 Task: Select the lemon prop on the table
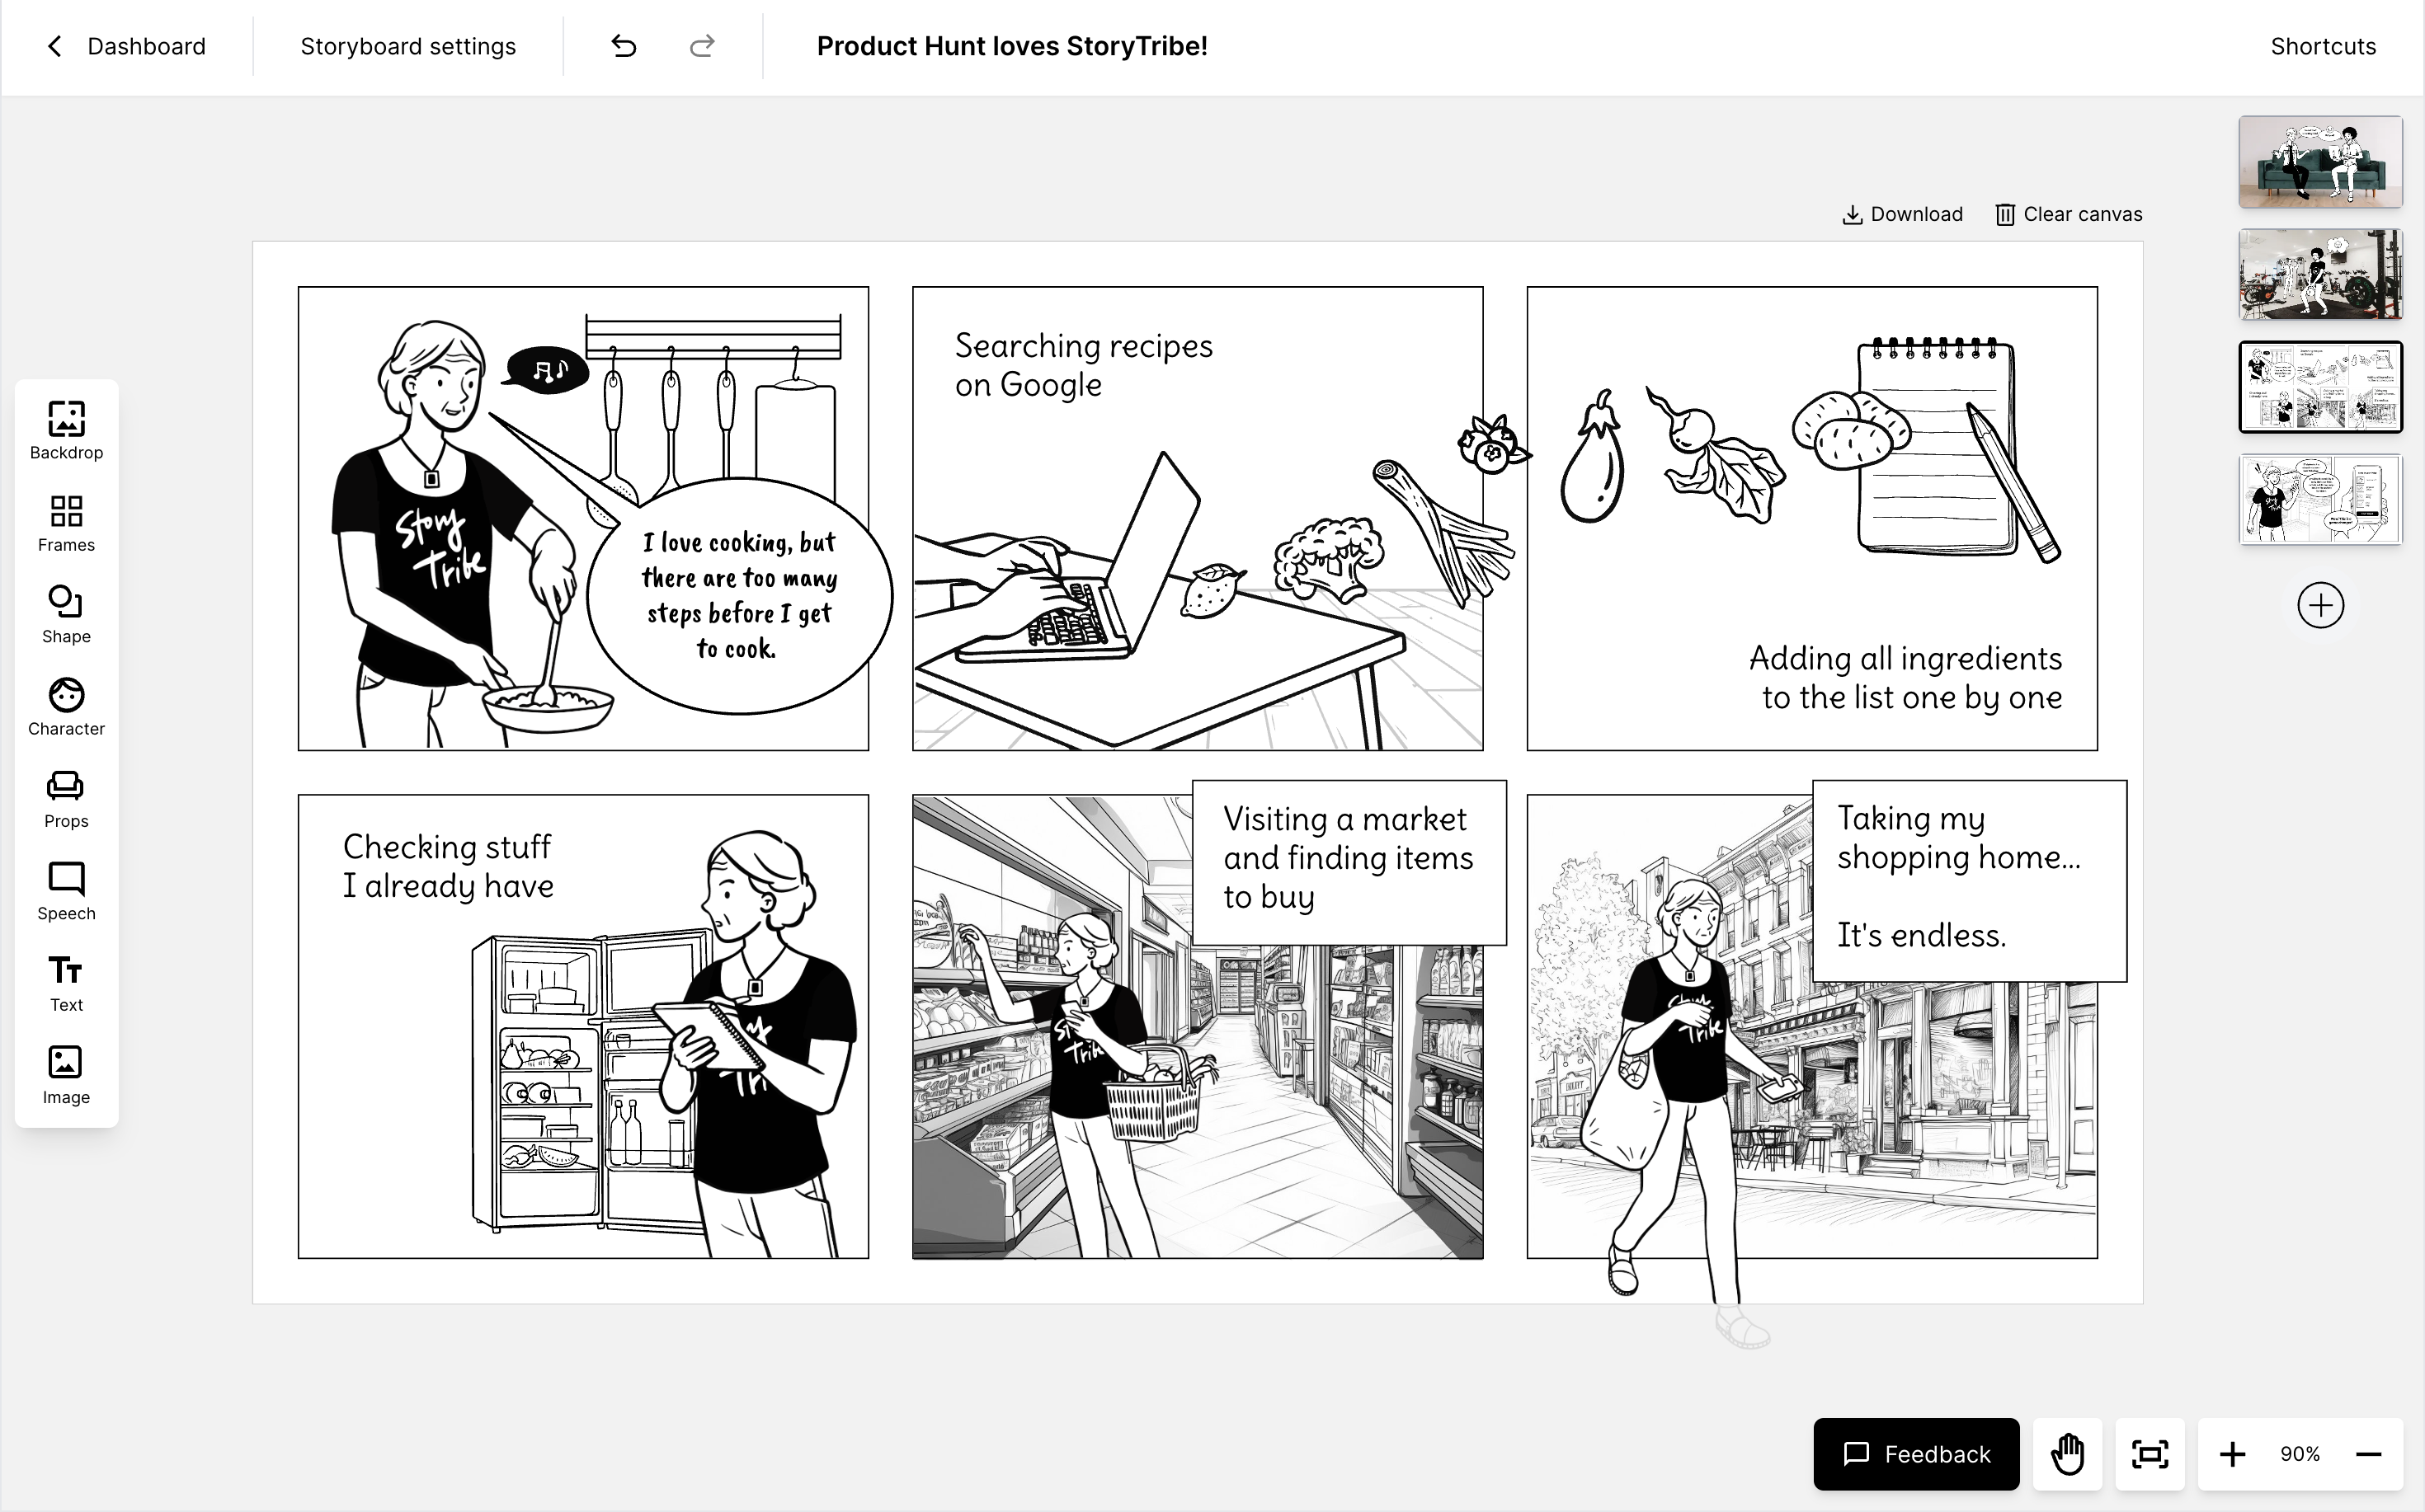(x=1212, y=590)
